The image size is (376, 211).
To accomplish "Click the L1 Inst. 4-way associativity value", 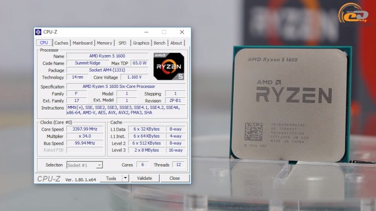I will pyautogui.click(x=176, y=136).
